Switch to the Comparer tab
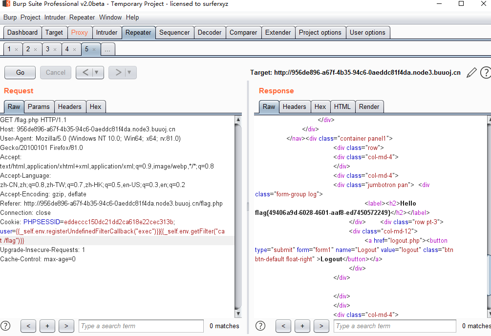491x336 pixels. [243, 33]
